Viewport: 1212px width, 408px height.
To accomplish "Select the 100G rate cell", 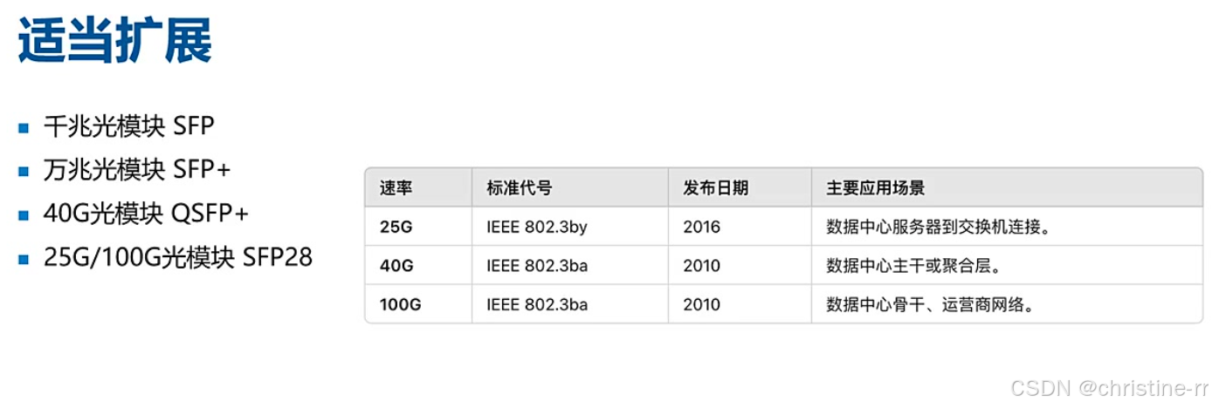I will pyautogui.click(x=400, y=304).
